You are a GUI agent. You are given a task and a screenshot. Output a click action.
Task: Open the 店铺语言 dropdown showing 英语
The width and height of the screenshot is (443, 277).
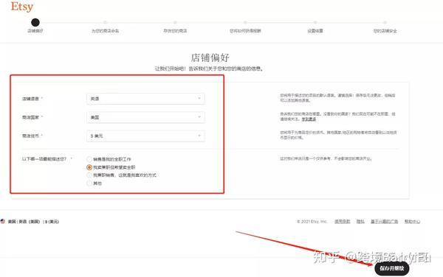tap(145, 99)
